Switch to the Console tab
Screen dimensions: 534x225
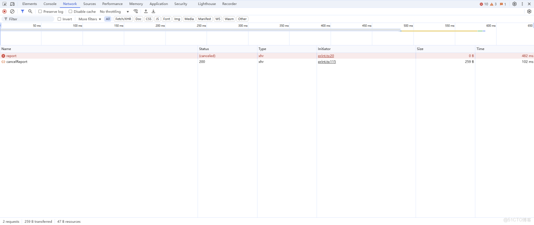click(50, 4)
